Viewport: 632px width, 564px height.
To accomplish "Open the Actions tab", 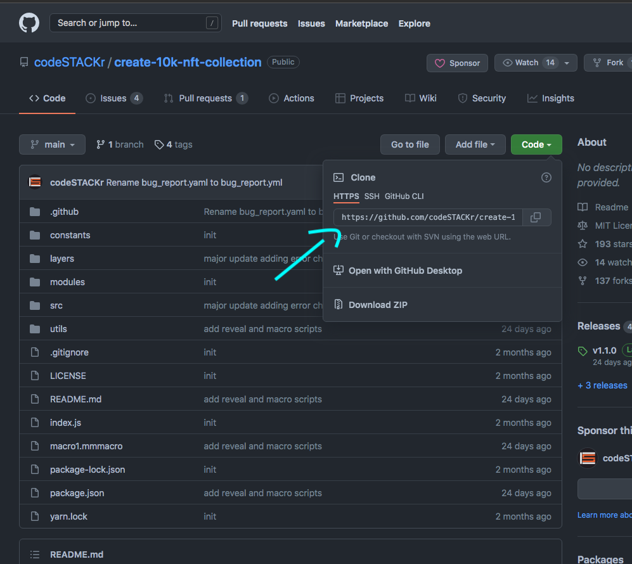I will pyautogui.click(x=292, y=98).
